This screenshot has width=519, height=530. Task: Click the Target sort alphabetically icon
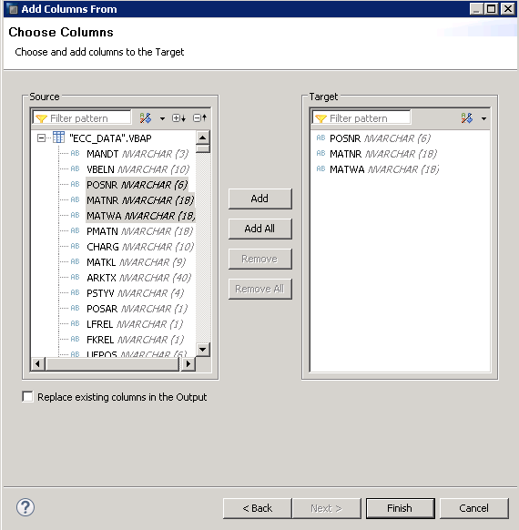[x=466, y=118]
